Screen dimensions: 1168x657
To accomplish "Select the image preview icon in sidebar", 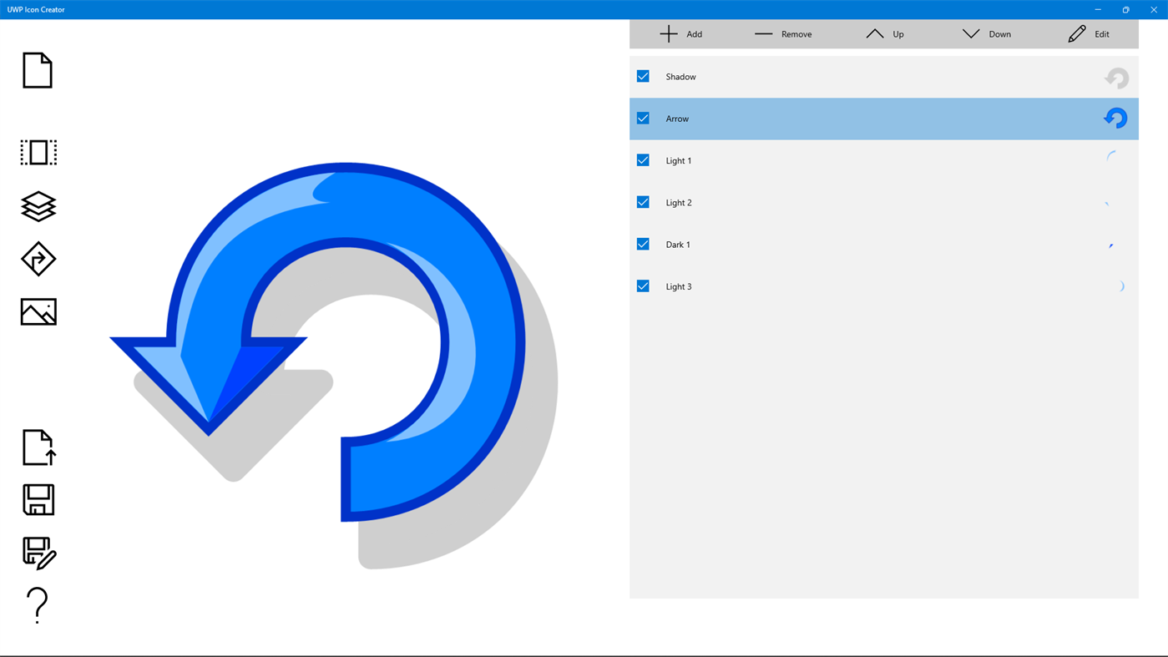I will [x=38, y=311].
